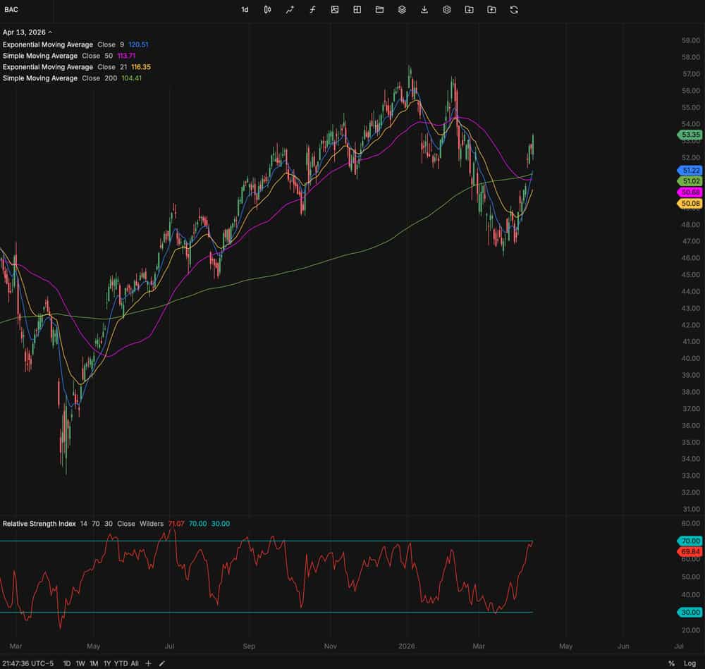Refresh chart with the sync icon
The image size is (705, 669).
515,9
